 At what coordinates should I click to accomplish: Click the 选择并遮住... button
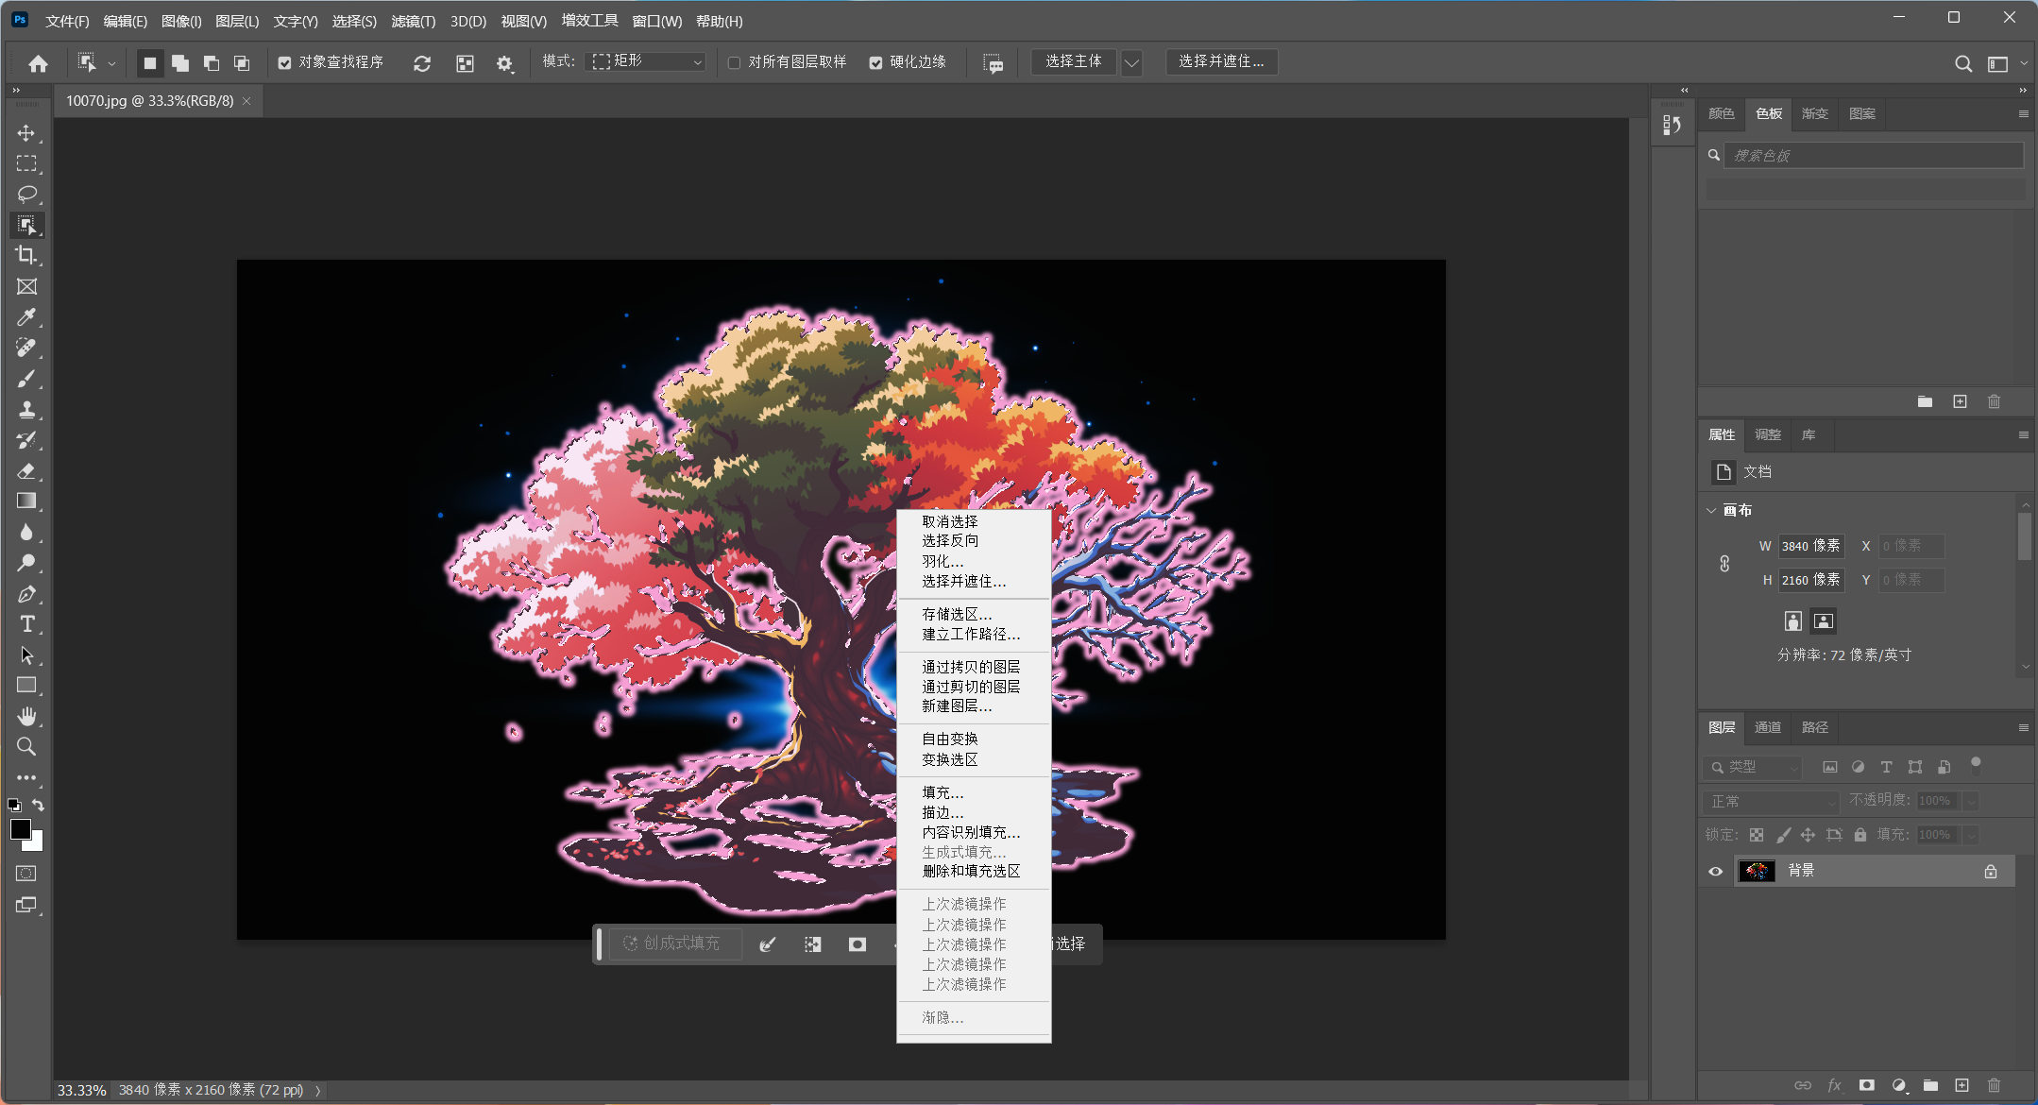(x=1221, y=61)
